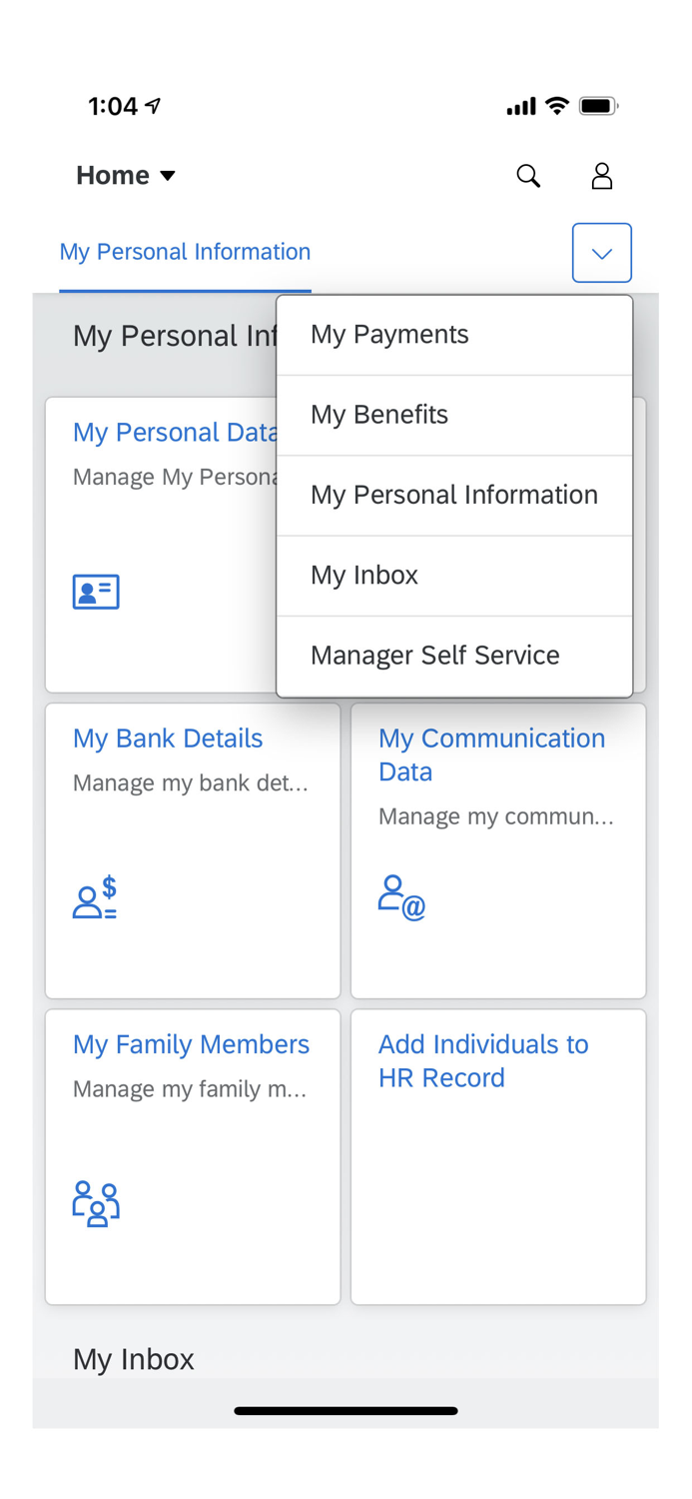Select My Payments from the menu

389,334
